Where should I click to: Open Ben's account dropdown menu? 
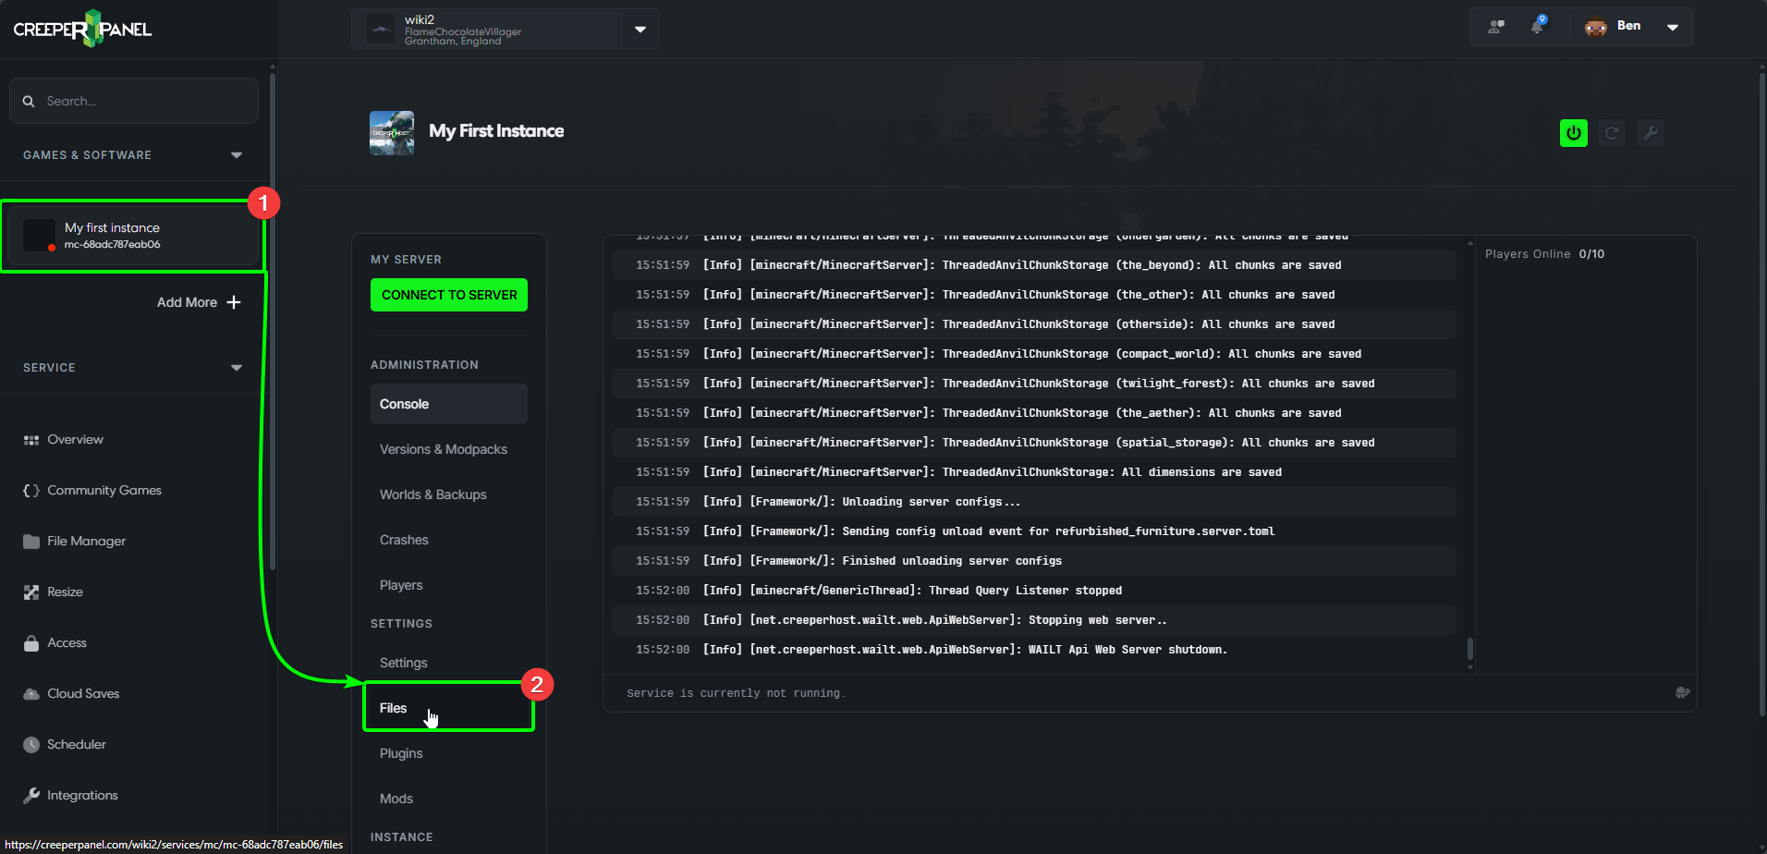[1673, 26]
